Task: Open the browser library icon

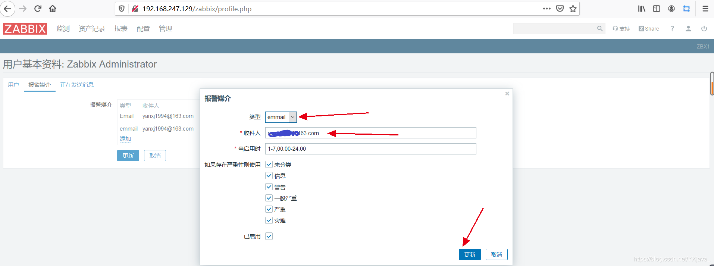Action: coord(641,9)
